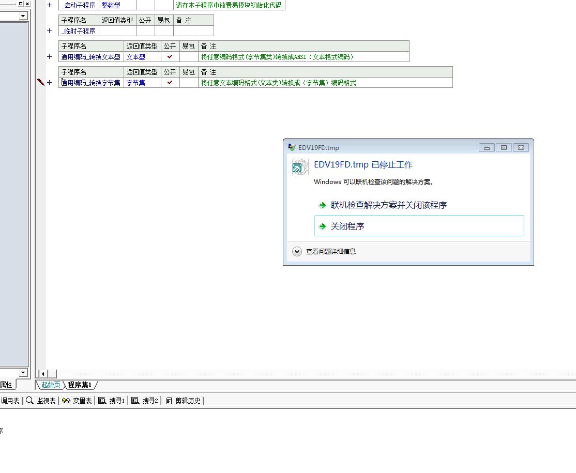Image resolution: width=576 pixels, height=473 pixels.
Task: Click 易包 cell of 通用编码_转换字节集
Action: tap(189, 83)
